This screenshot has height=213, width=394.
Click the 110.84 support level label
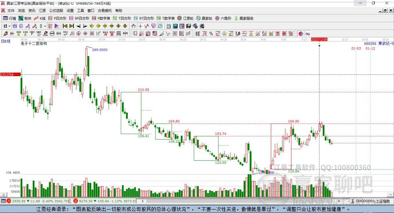coord(294,171)
